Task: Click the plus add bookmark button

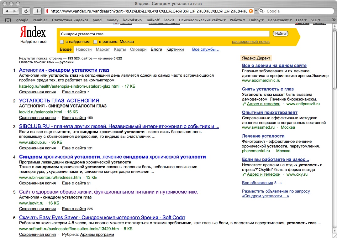Action: 37,11
